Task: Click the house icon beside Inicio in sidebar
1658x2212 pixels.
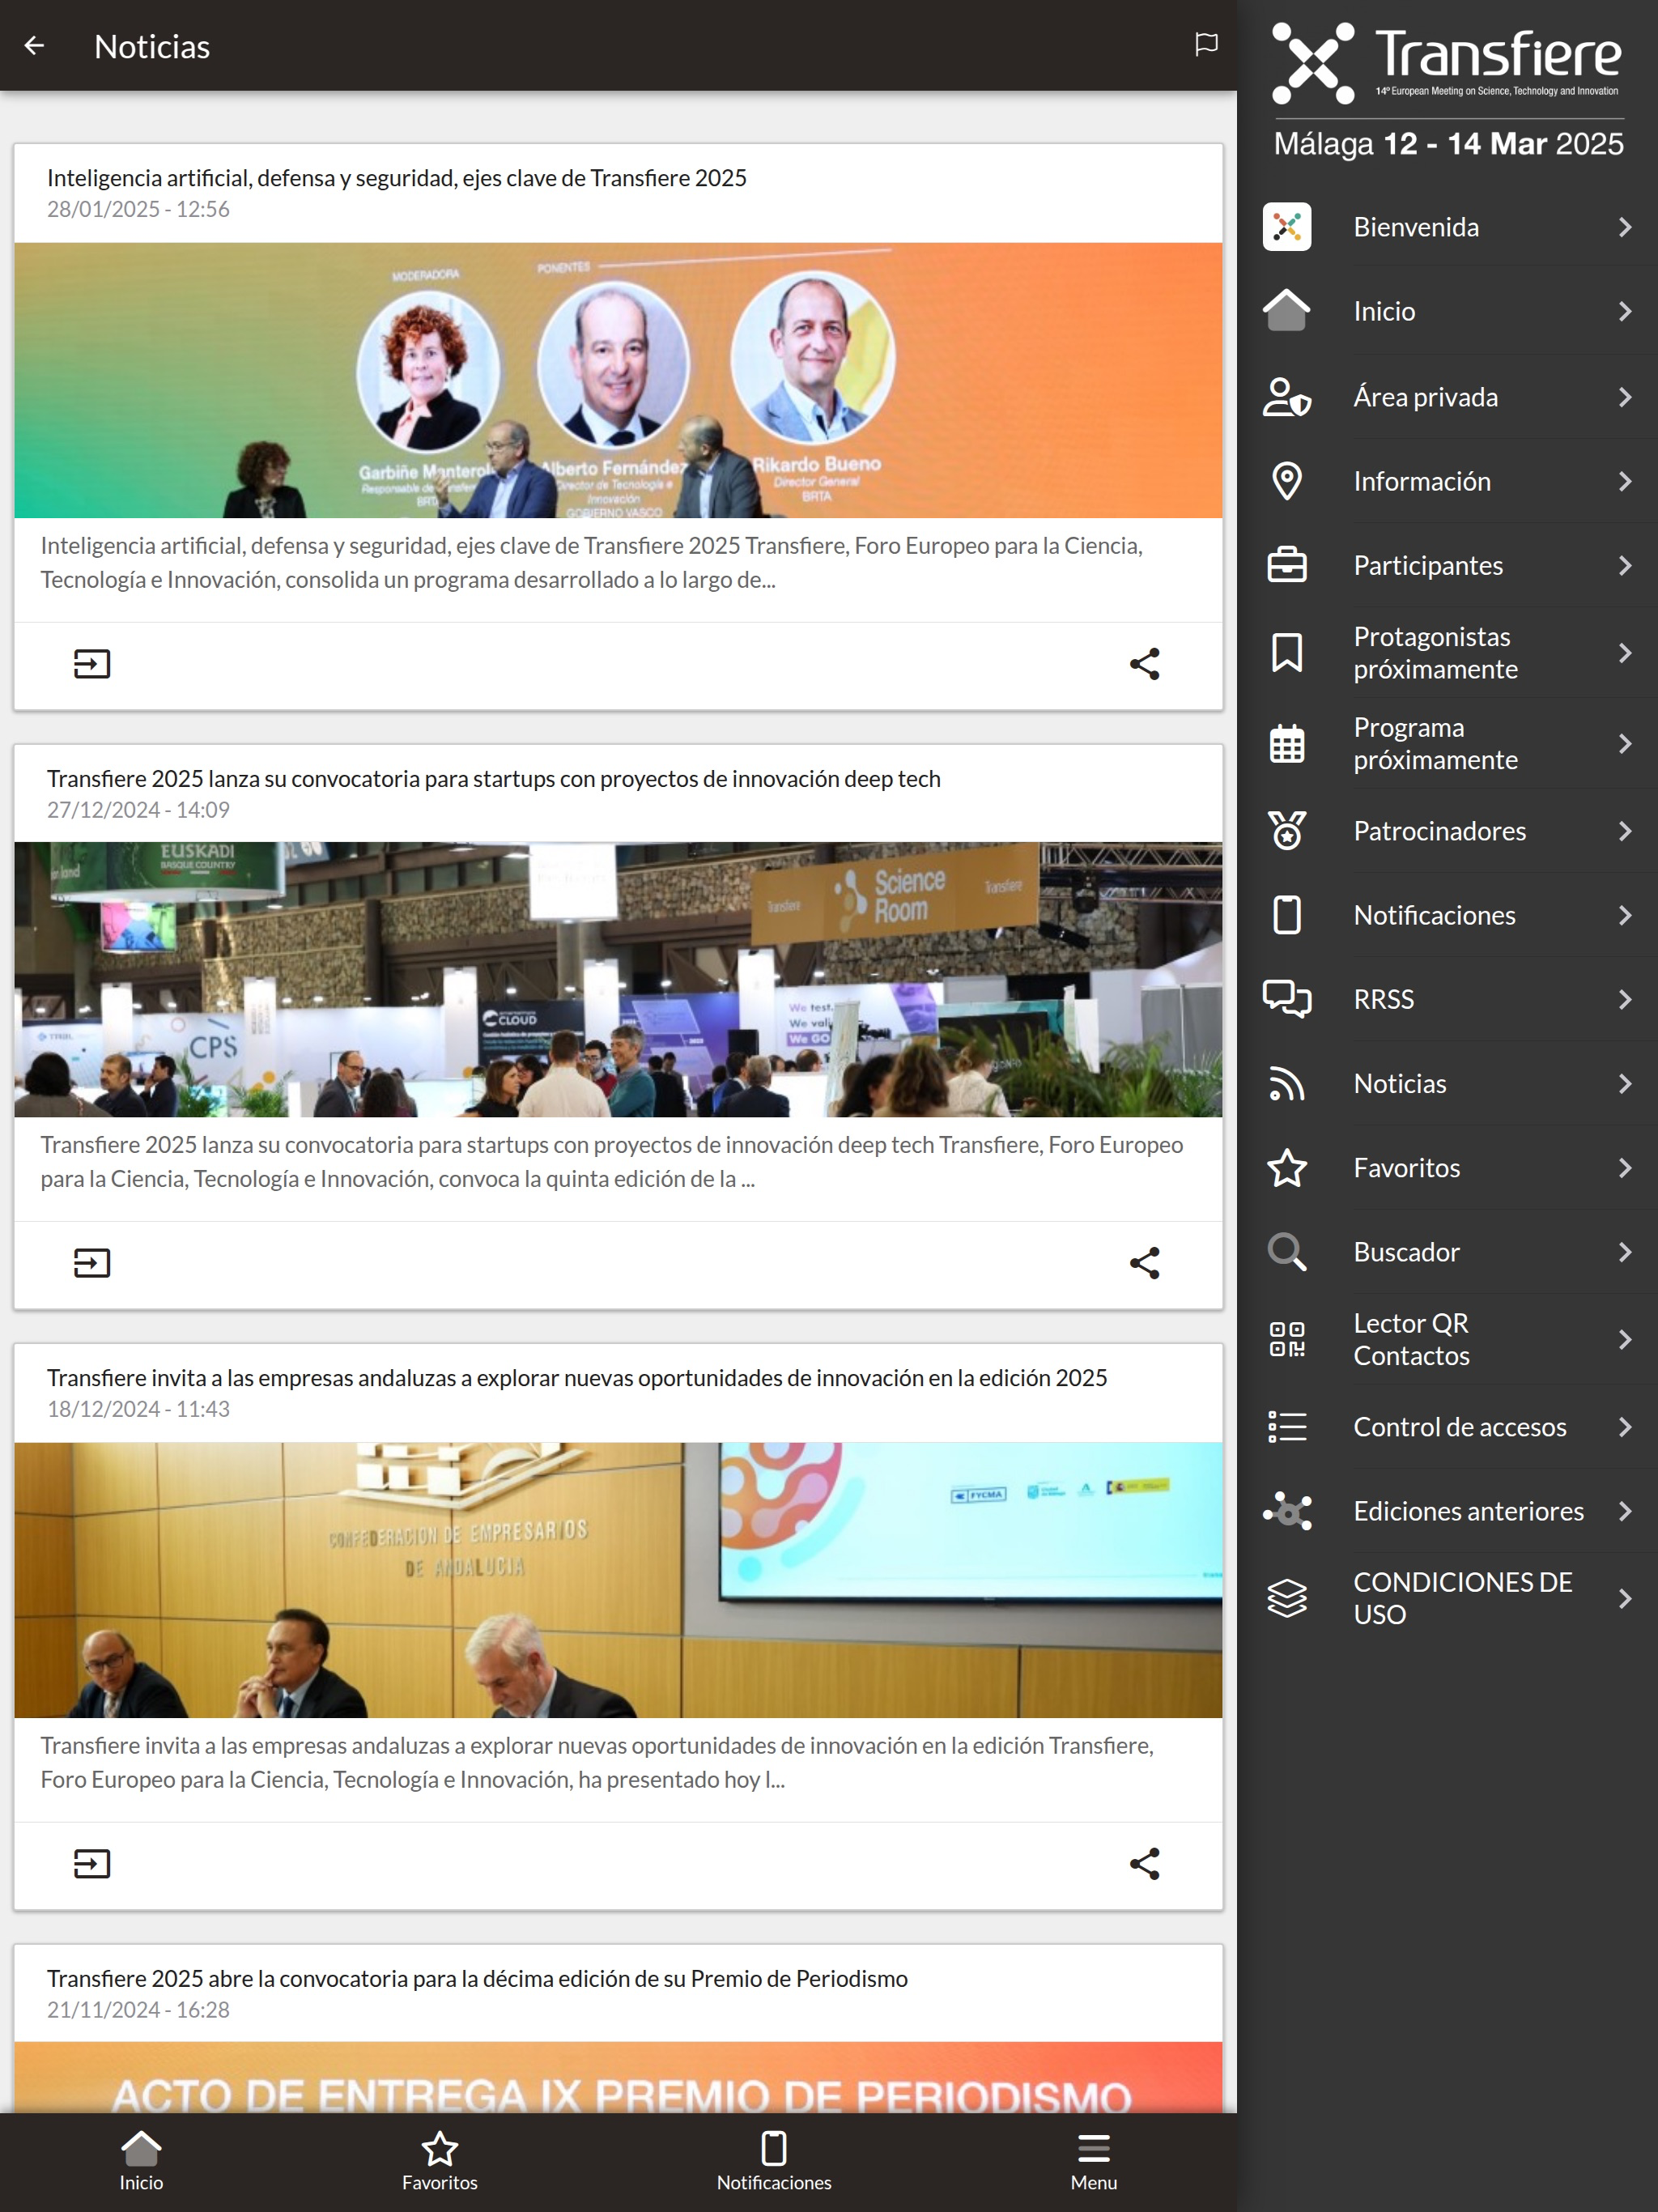Action: 1287,311
